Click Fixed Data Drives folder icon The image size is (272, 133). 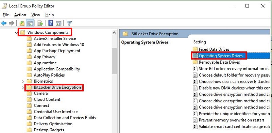tap(195, 49)
